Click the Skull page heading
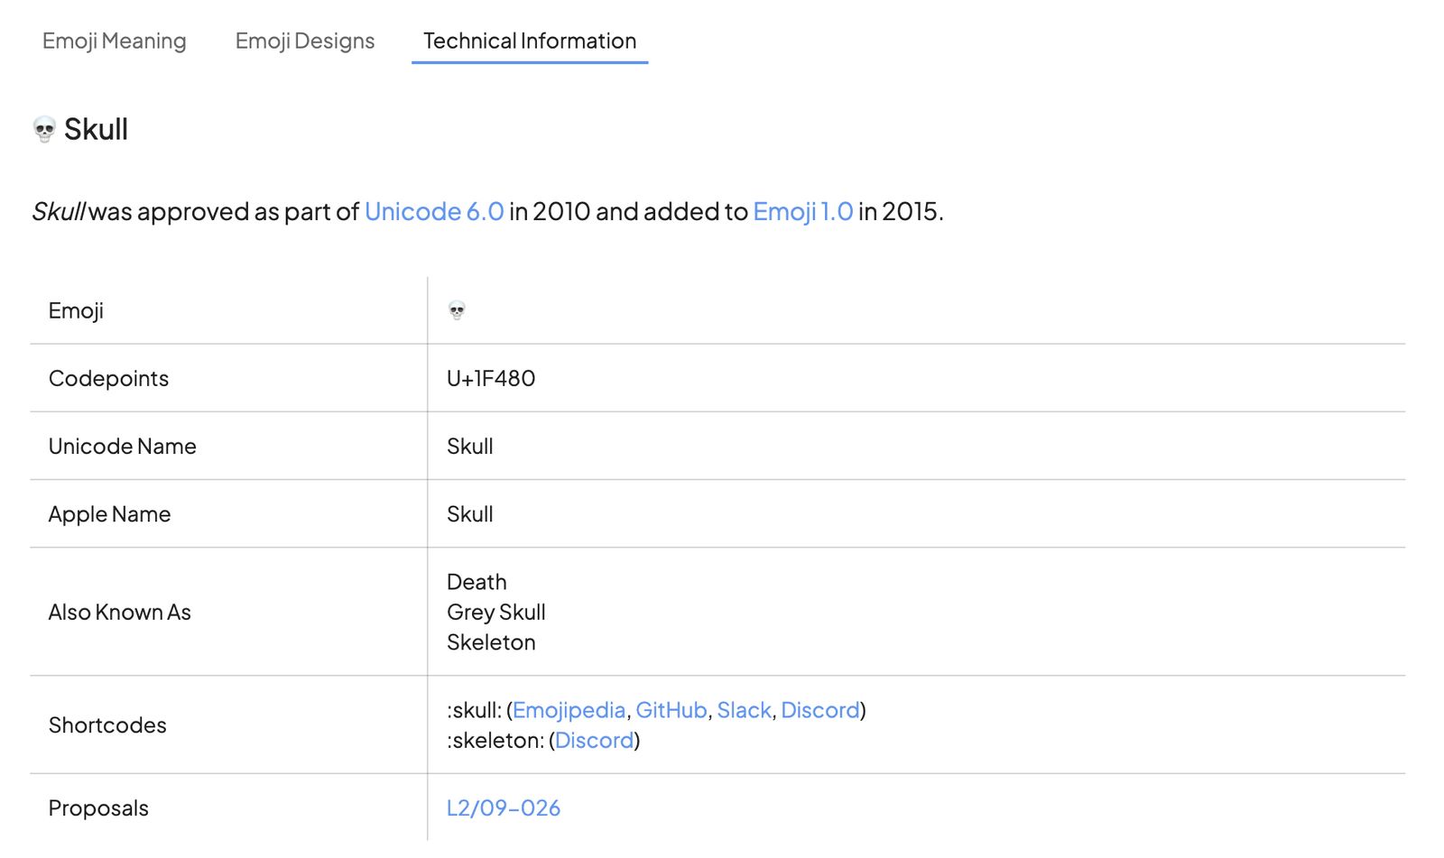 [x=96, y=129]
